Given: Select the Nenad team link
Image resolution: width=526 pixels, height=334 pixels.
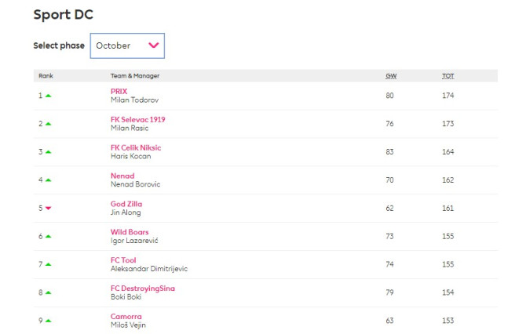Looking at the screenshot, I should (122, 176).
